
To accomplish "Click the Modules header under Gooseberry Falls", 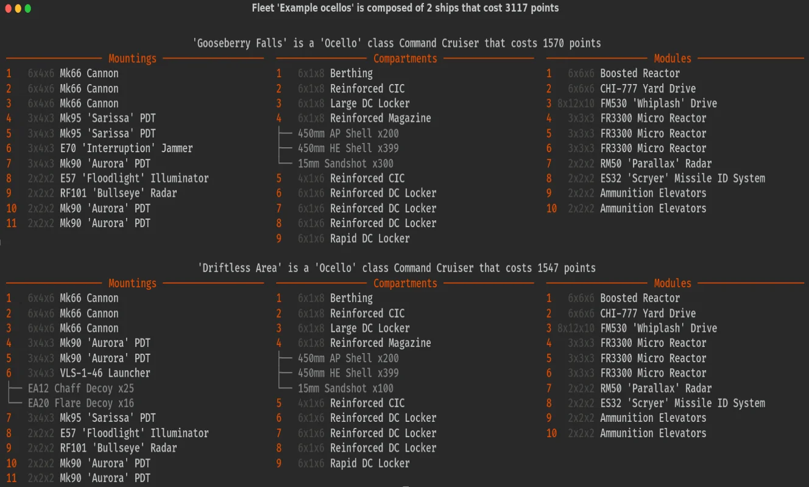I will [x=673, y=58].
